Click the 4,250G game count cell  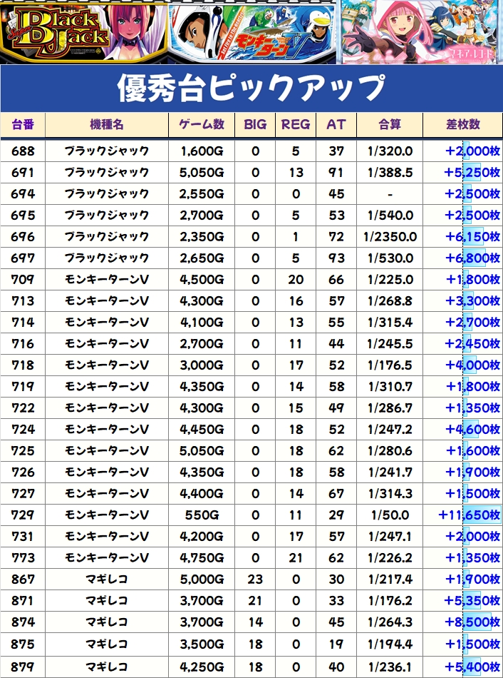(x=202, y=667)
